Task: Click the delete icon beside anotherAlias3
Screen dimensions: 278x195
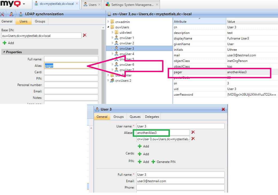Action: point(193,132)
